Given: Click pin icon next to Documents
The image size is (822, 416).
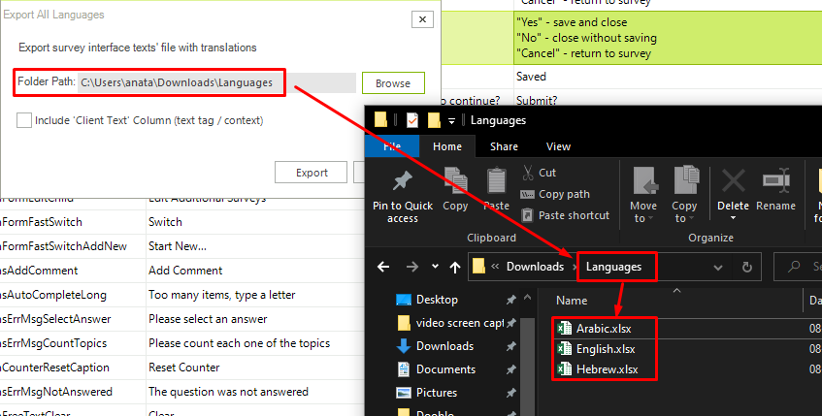Looking at the screenshot, I should [x=510, y=369].
